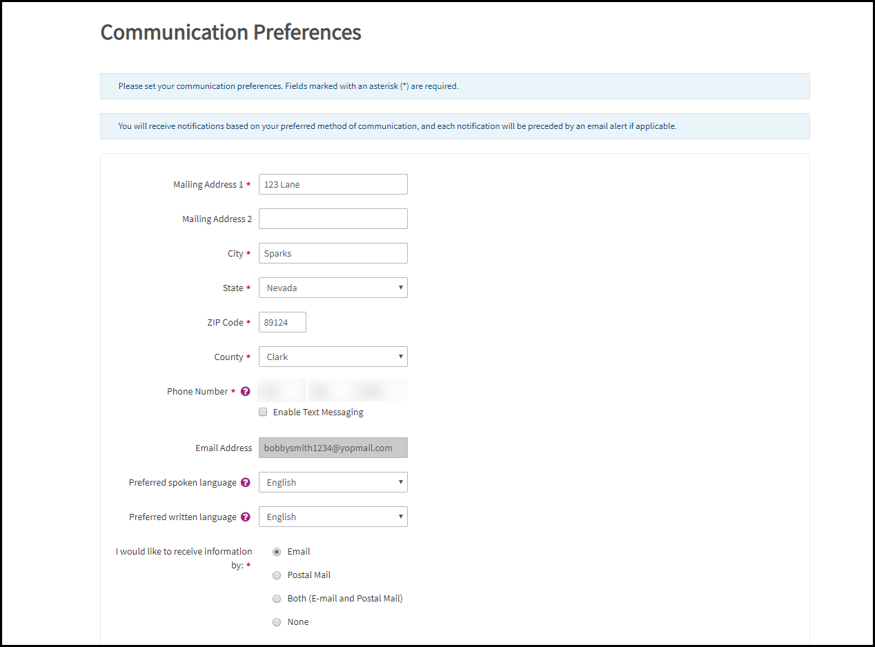This screenshot has height=647, width=875.
Task: Open the Phone Number help icon
Action: click(x=246, y=392)
